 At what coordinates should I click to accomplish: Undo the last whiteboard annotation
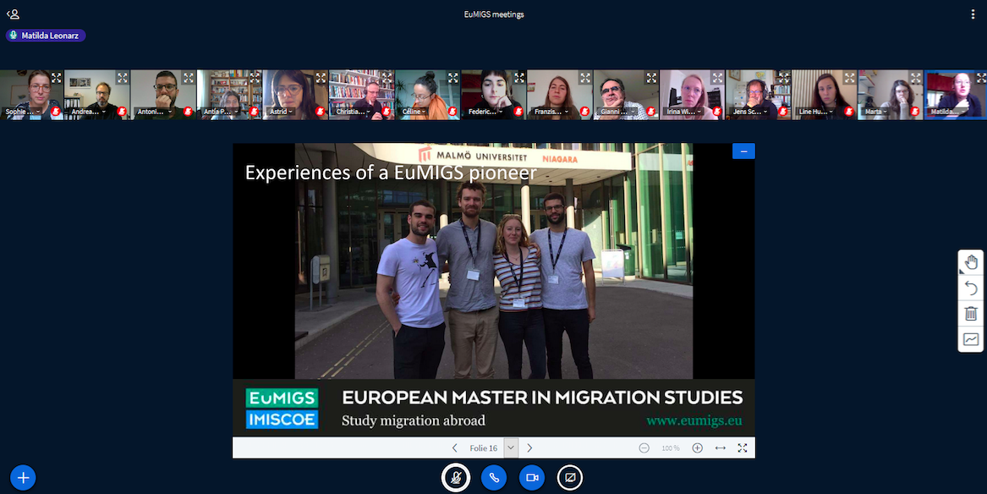[x=970, y=288]
